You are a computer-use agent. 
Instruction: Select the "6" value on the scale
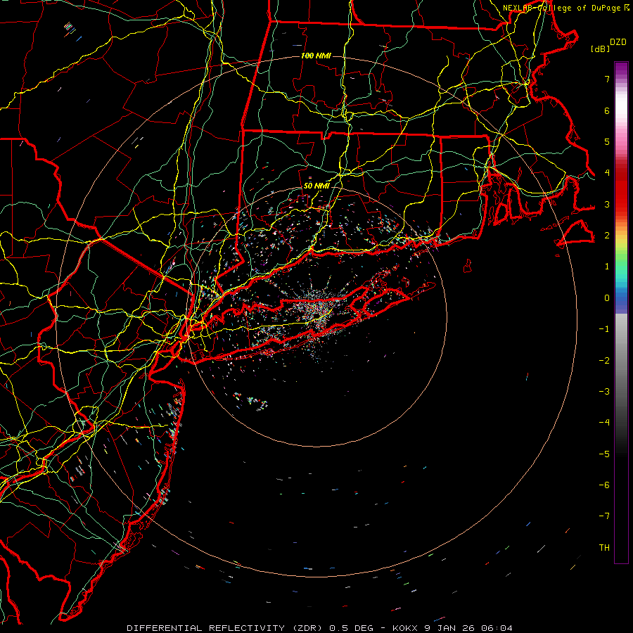pos(607,110)
